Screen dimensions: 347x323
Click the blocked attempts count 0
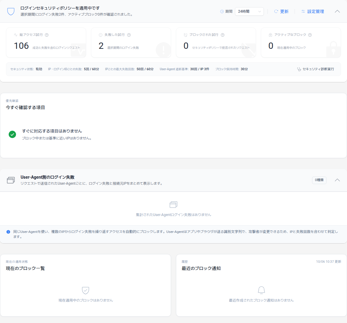coord(186,46)
